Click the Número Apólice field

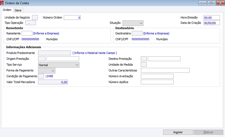(x=157, y=82)
